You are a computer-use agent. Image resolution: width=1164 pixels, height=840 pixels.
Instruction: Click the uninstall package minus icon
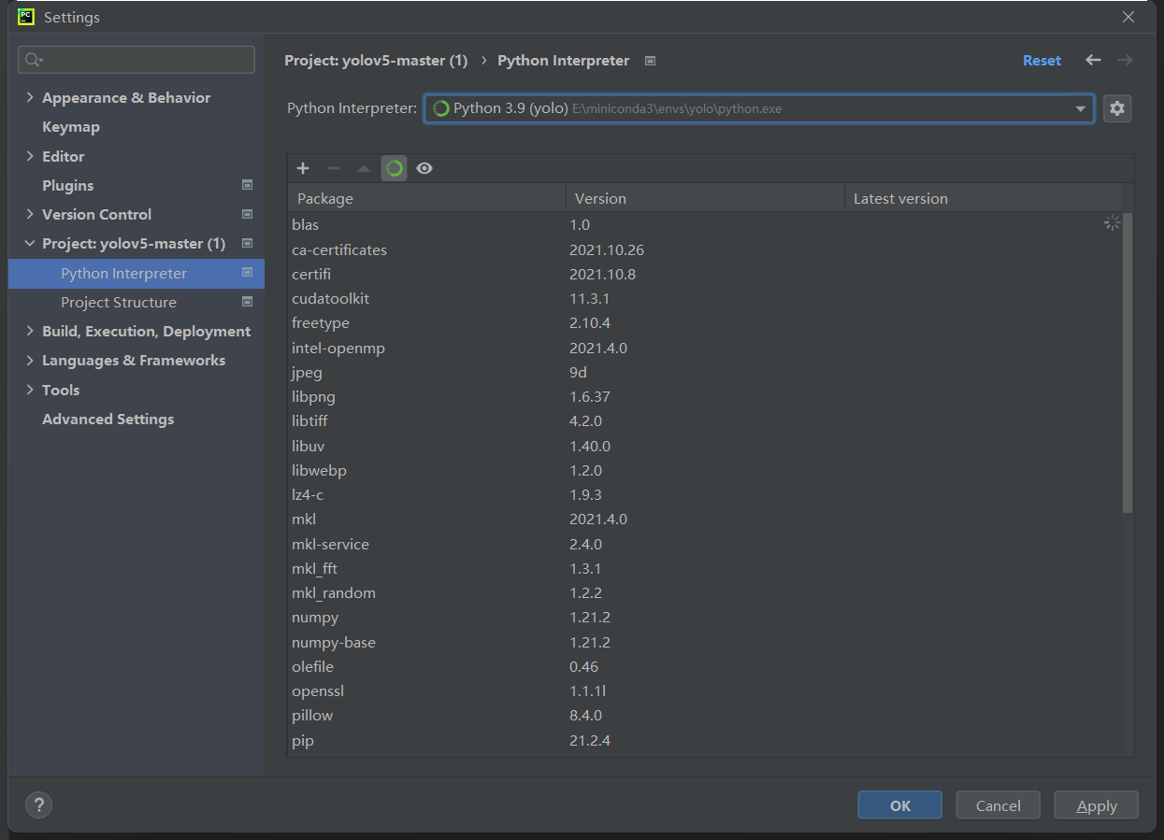pos(333,168)
